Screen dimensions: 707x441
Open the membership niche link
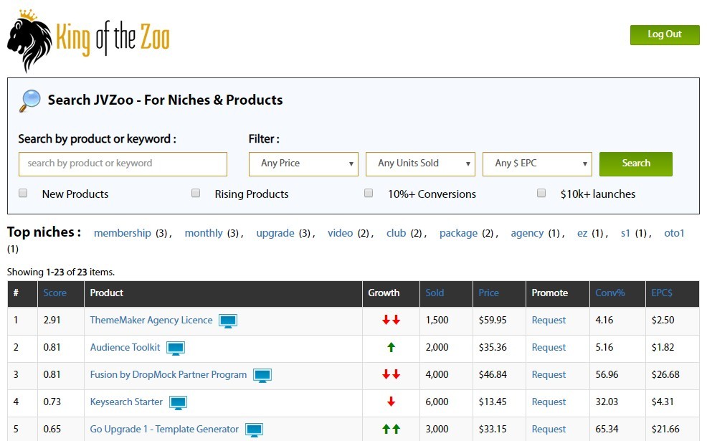click(122, 233)
